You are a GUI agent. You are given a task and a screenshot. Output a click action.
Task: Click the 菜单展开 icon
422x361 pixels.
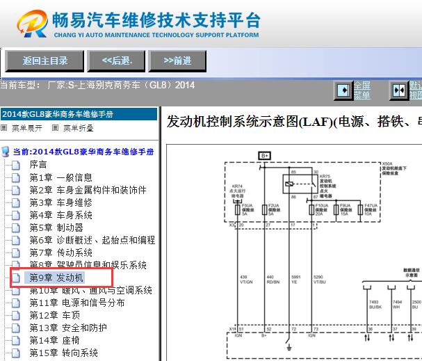tap(3, 128)
